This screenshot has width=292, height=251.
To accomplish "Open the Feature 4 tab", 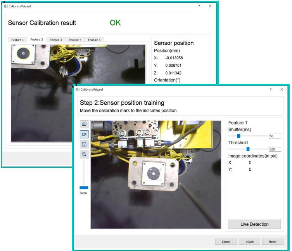I will pyautogui.click(x=75, y=40).
